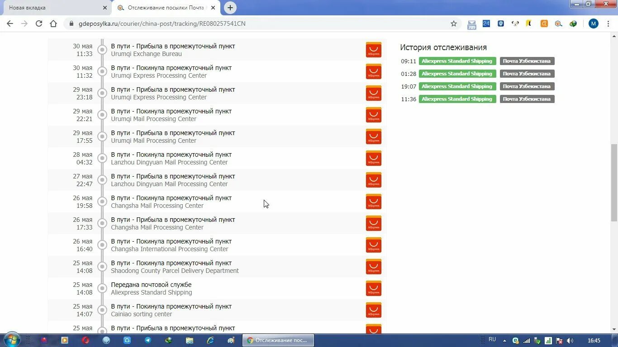
Task: Open the orange search extension icon
Action: (x=544, y=23)
